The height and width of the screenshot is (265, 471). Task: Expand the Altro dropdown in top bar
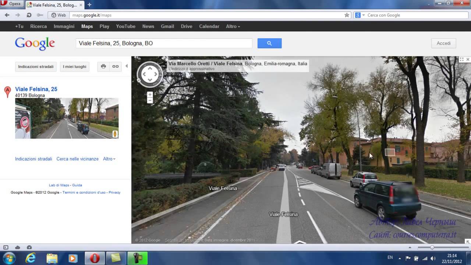point(233,26)
